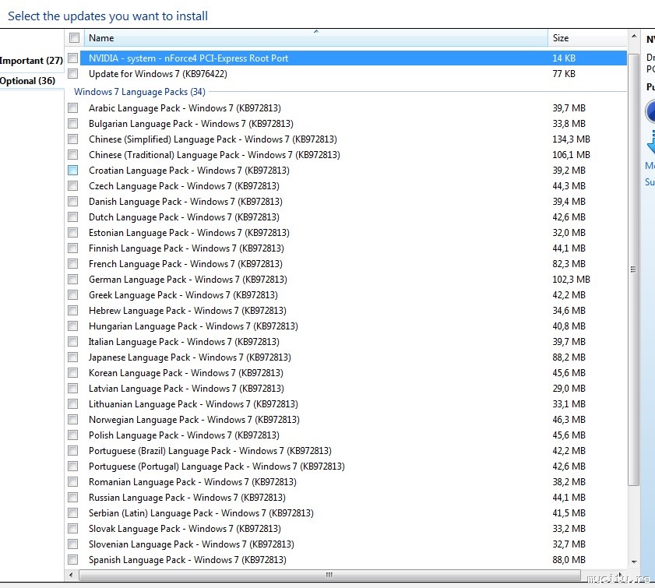Click size value 82,3 MB
This screenshot has height=588, width=655.
tap(569, 264)
